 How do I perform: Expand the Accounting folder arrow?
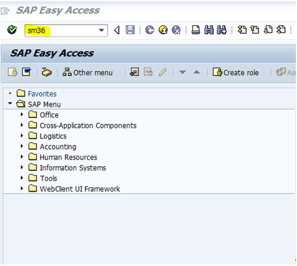point(22,146)
